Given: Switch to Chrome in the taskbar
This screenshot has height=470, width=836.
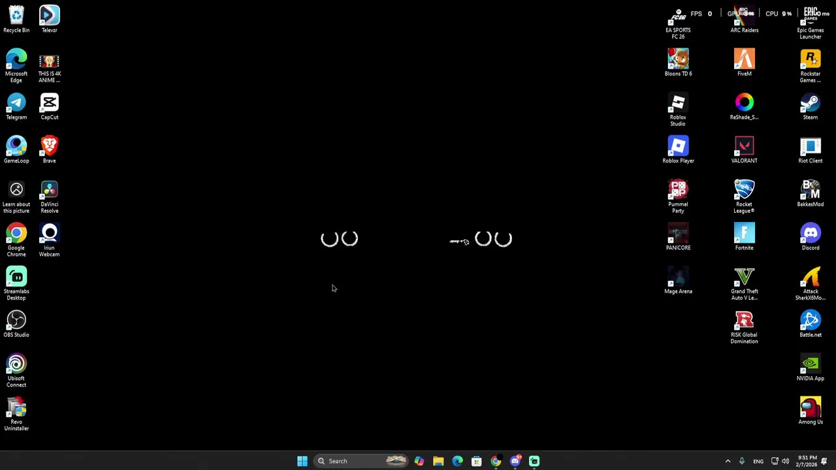Looking at the screenshot, I should pyautogui.click(x=496, y=461).
